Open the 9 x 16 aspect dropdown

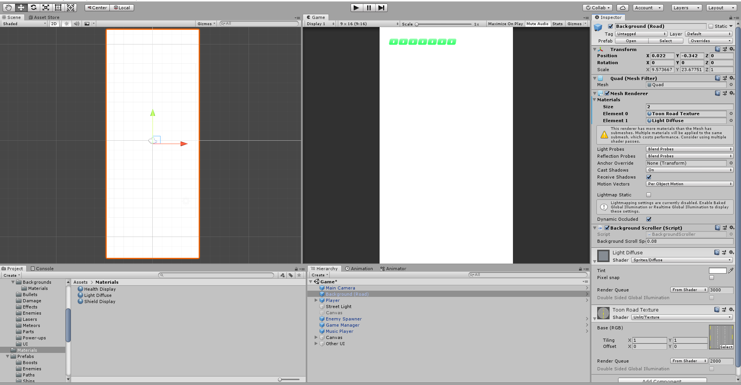pyautogui.click(x=369, y=24)
